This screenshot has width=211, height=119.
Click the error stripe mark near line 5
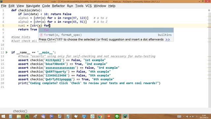[x=209, y=27]
